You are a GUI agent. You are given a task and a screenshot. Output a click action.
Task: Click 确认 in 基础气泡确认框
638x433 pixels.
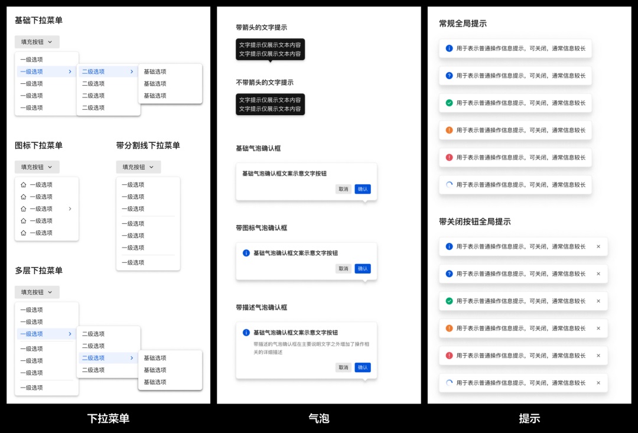pos(363,189)
